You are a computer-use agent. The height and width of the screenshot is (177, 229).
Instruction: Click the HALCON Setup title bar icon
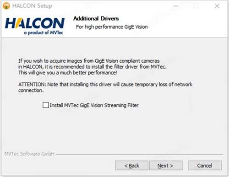(x=6, y=6)
